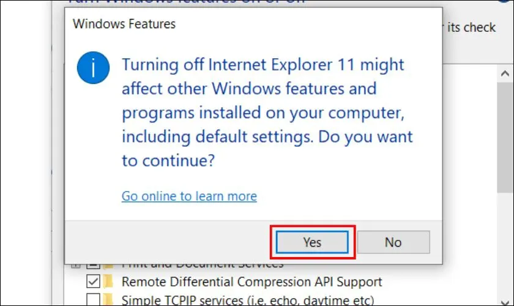Open the Go online to learn more link

click(189, 196)
